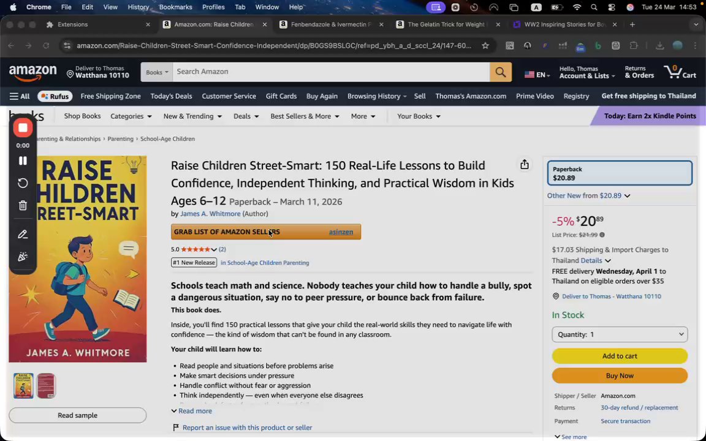Switch to The Gelatin Trick for Weight tab
706x441 pixels.
click(446, 24)
